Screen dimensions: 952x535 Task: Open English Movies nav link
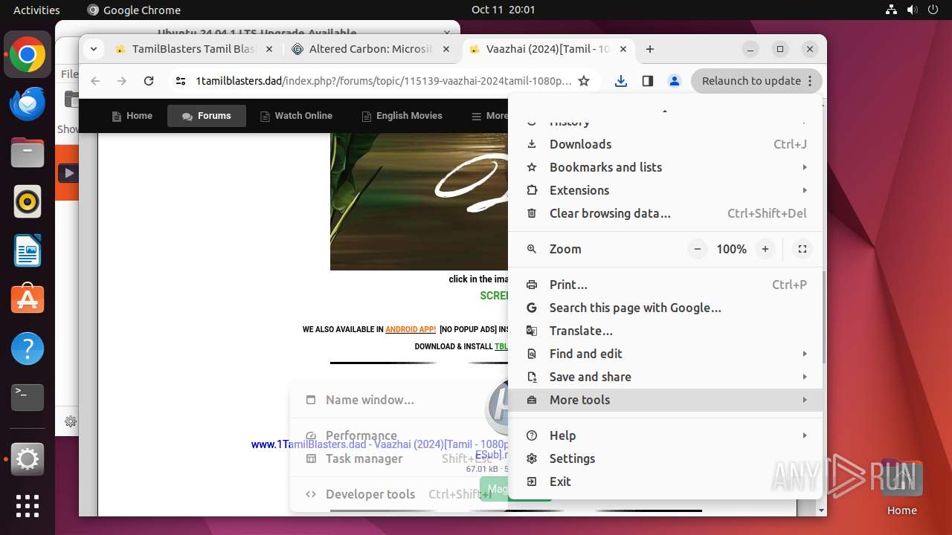[402, 116]
